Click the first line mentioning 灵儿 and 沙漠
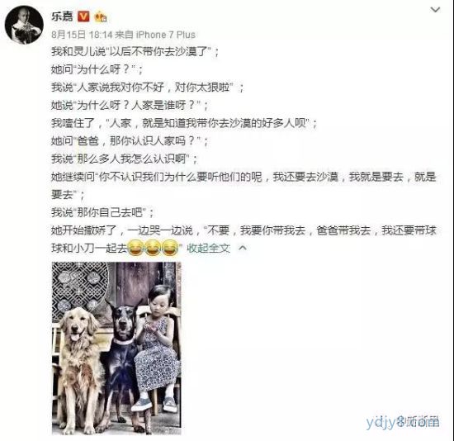The height and width of the screenshot is (441, 454). pyautogui.click(x=135, y=51)
